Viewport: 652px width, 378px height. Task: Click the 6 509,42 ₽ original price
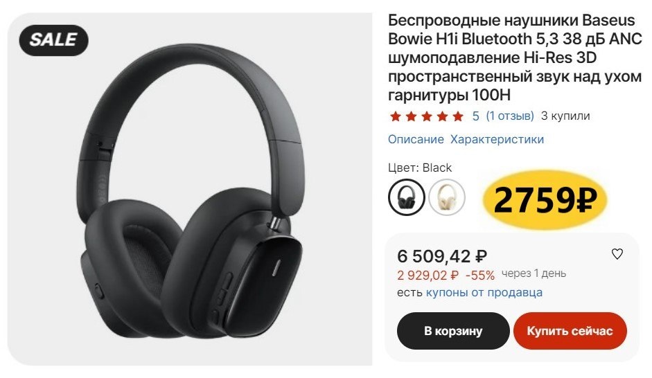pos(441,256)
